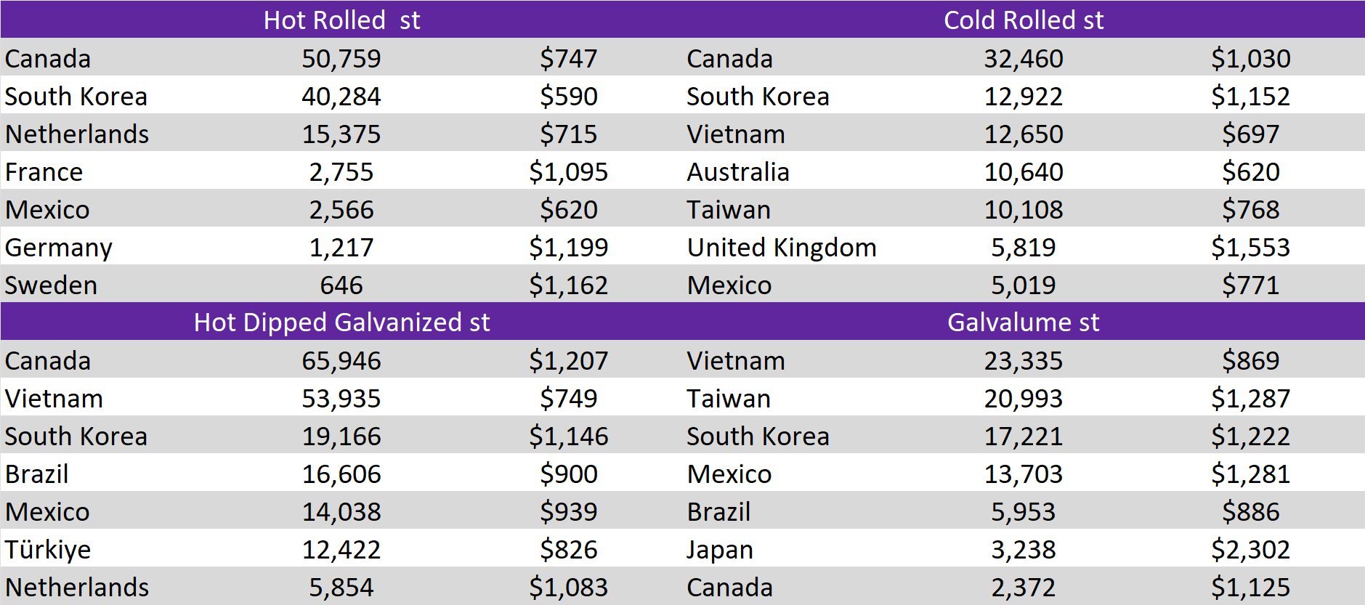Click the Cold Rolled st header
The image size is (1365, 605).
point(1023,20)
